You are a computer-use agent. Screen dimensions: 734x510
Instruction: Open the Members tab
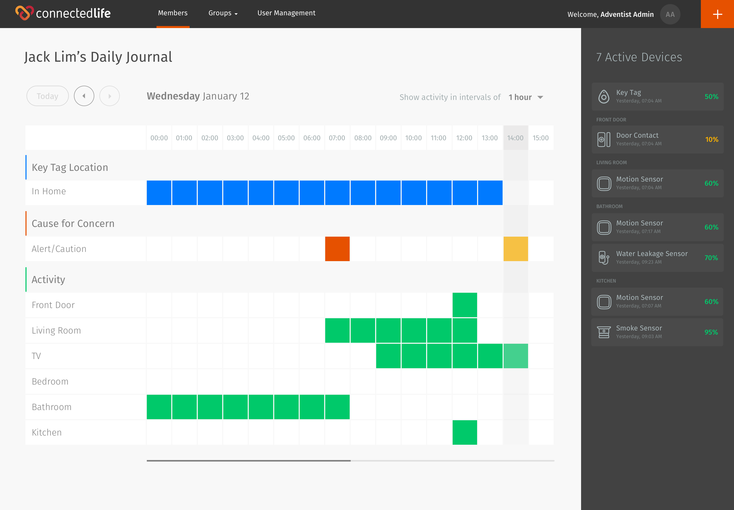(x=173, y=13)
